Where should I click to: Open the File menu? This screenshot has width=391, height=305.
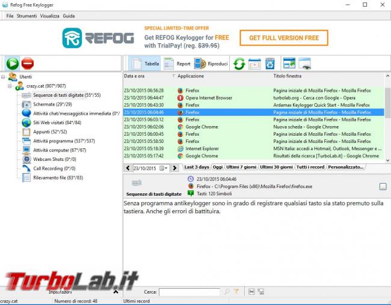(10, 16)
